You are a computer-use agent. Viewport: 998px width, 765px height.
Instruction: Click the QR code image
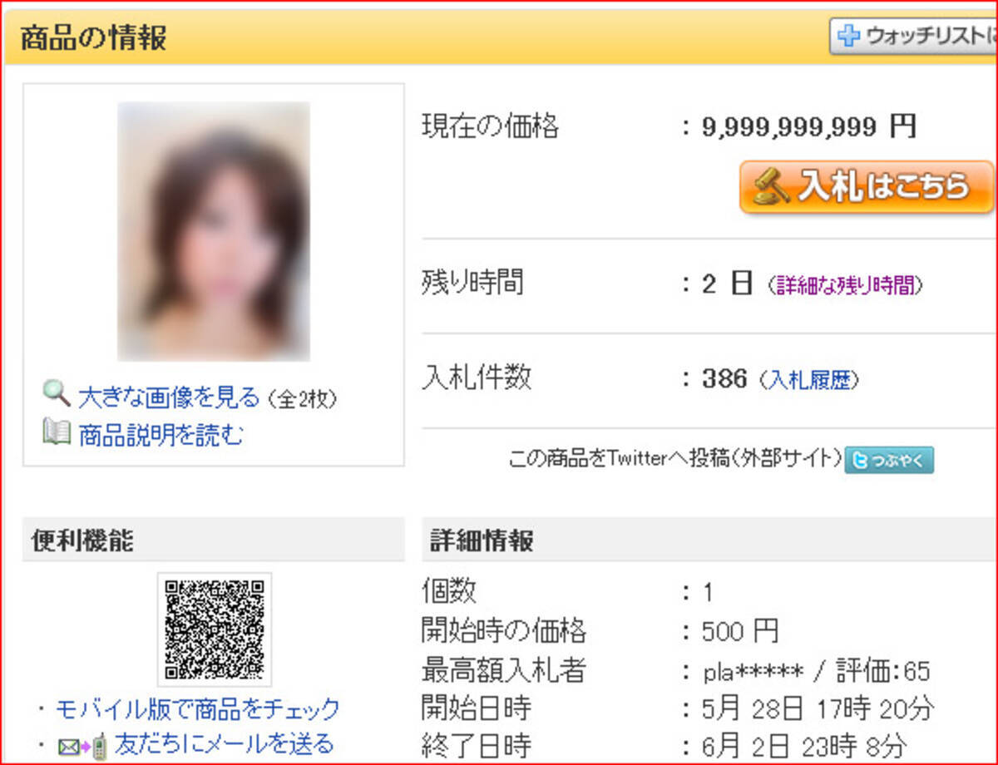tap(215, 629)
